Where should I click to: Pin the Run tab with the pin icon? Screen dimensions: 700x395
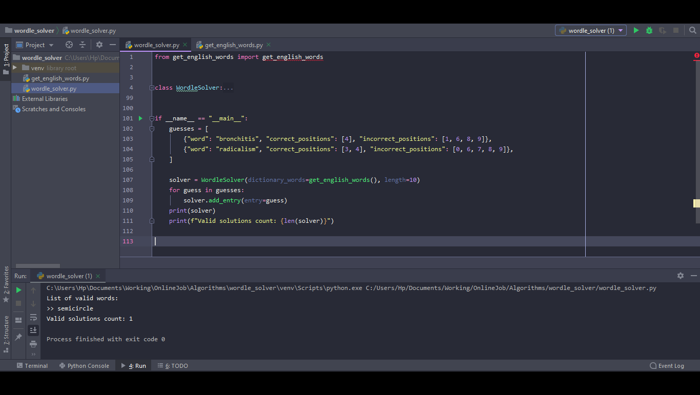point(18,337)
